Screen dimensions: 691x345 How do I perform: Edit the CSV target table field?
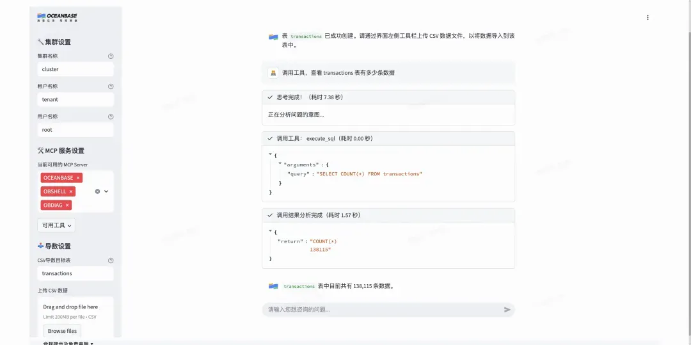(75, 273)
